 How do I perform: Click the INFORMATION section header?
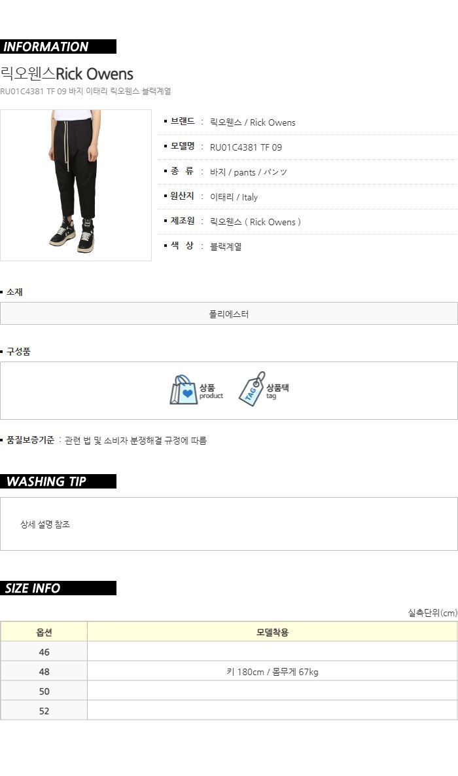[58, 46]
